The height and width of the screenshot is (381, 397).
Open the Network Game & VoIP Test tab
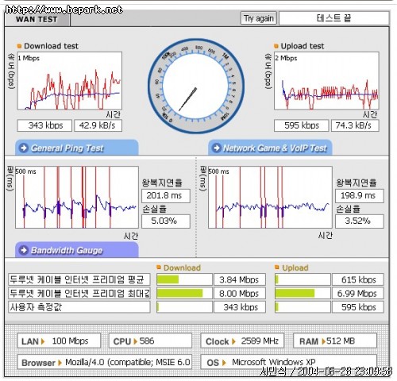[270, 148]
